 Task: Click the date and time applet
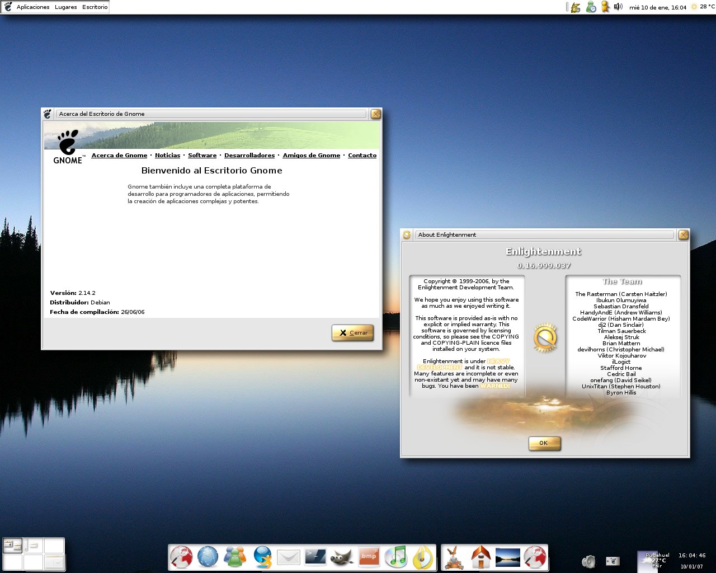coord(658,7)
